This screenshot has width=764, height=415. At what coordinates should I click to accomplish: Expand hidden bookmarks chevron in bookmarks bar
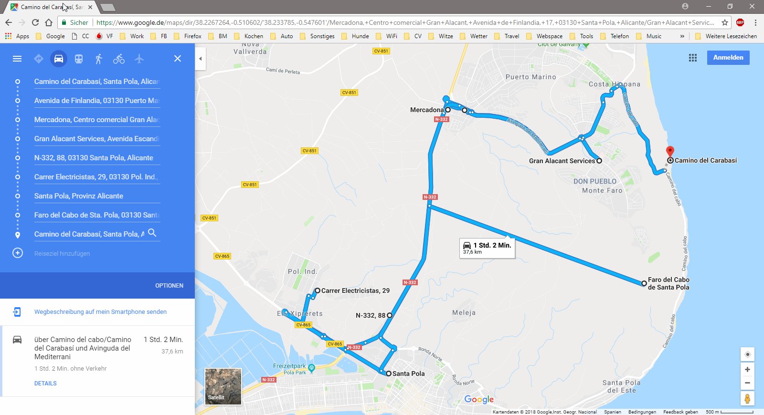coord(682,36)
